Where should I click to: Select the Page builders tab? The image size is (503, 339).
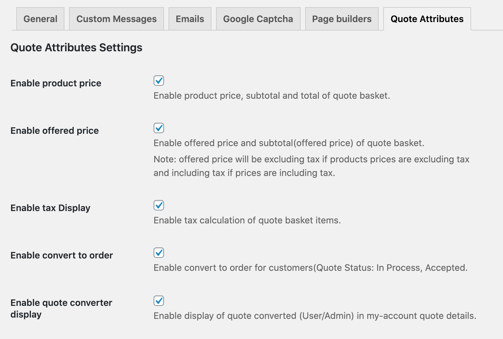pos(341,19)
